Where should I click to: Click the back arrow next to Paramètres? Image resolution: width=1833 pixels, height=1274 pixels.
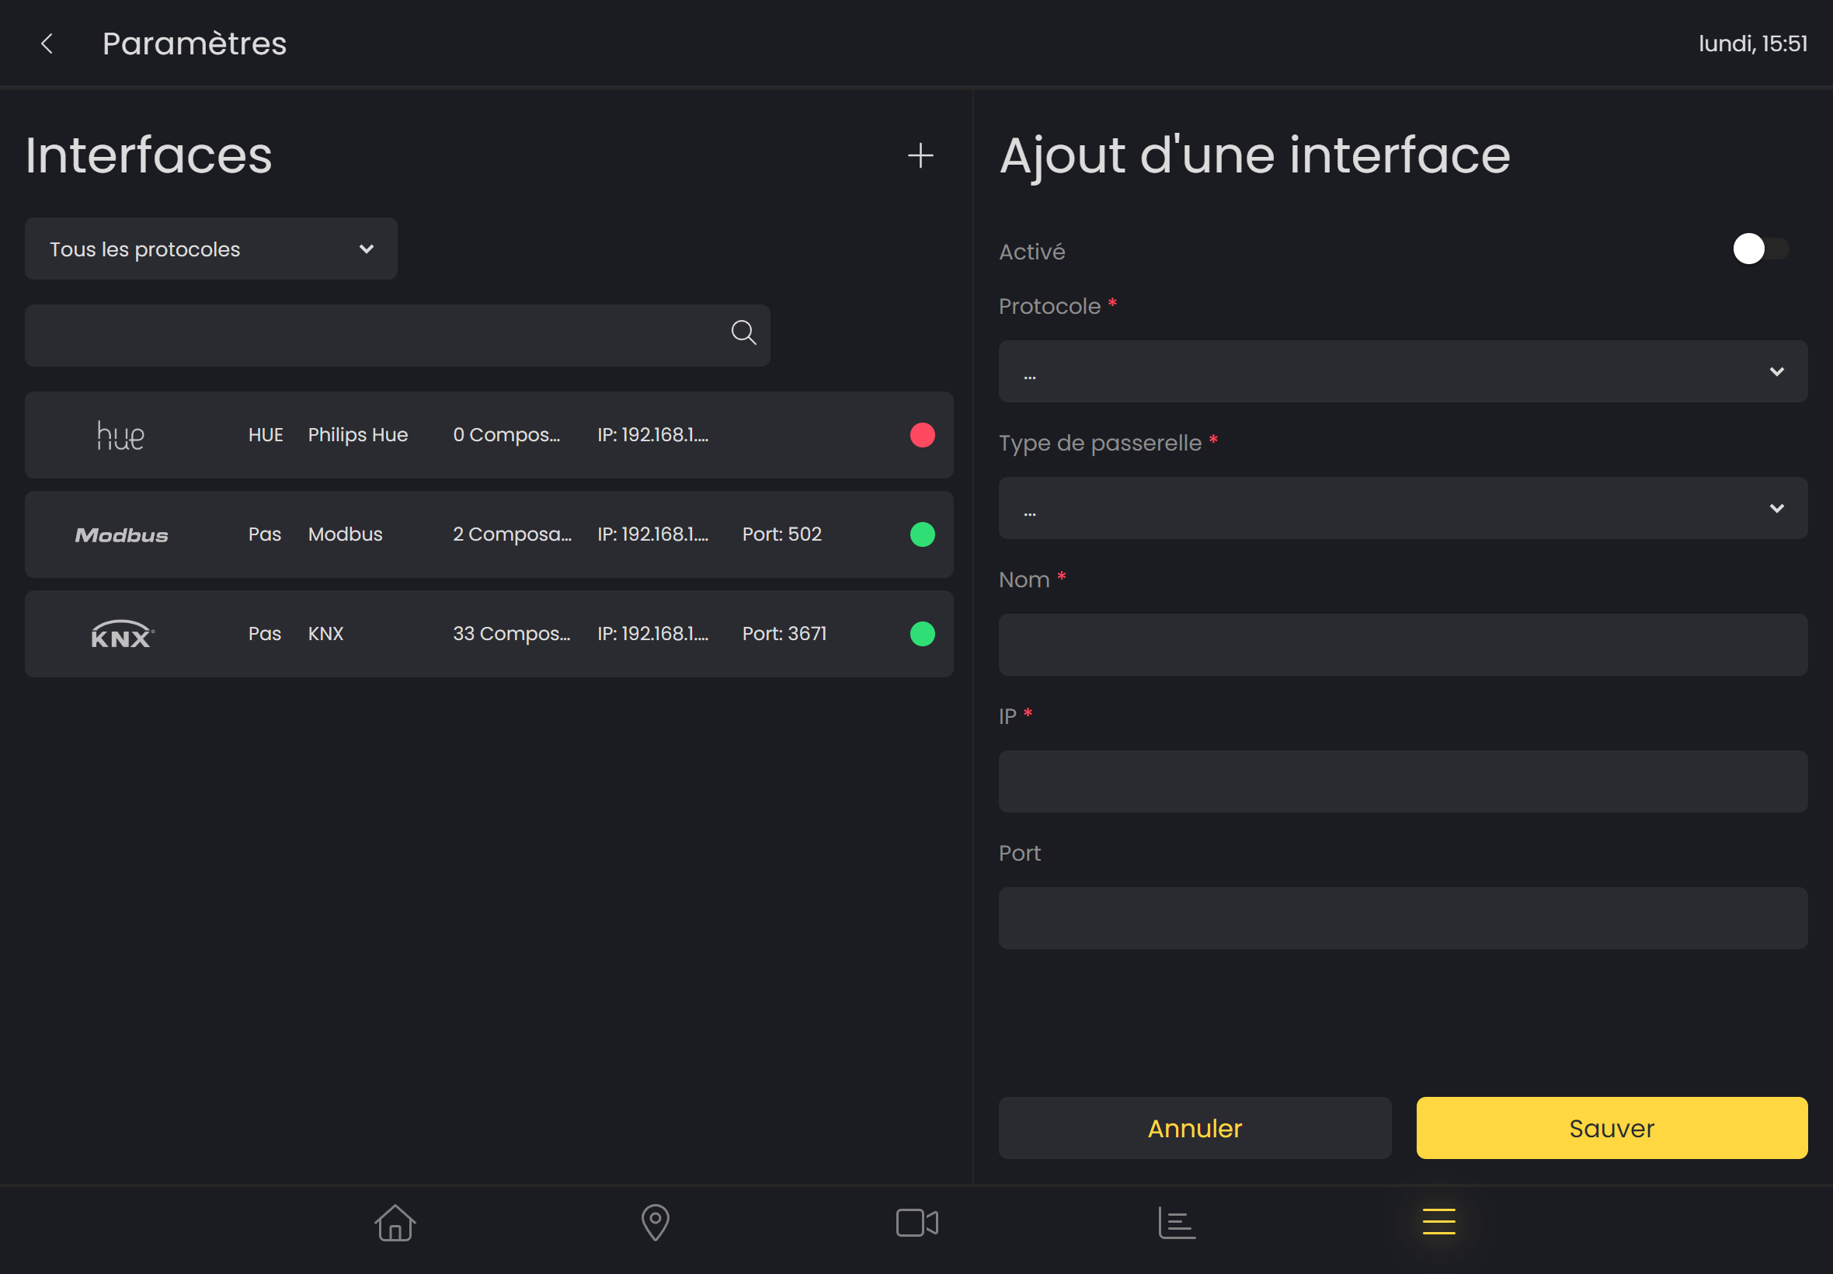click(x=47, y=44)
